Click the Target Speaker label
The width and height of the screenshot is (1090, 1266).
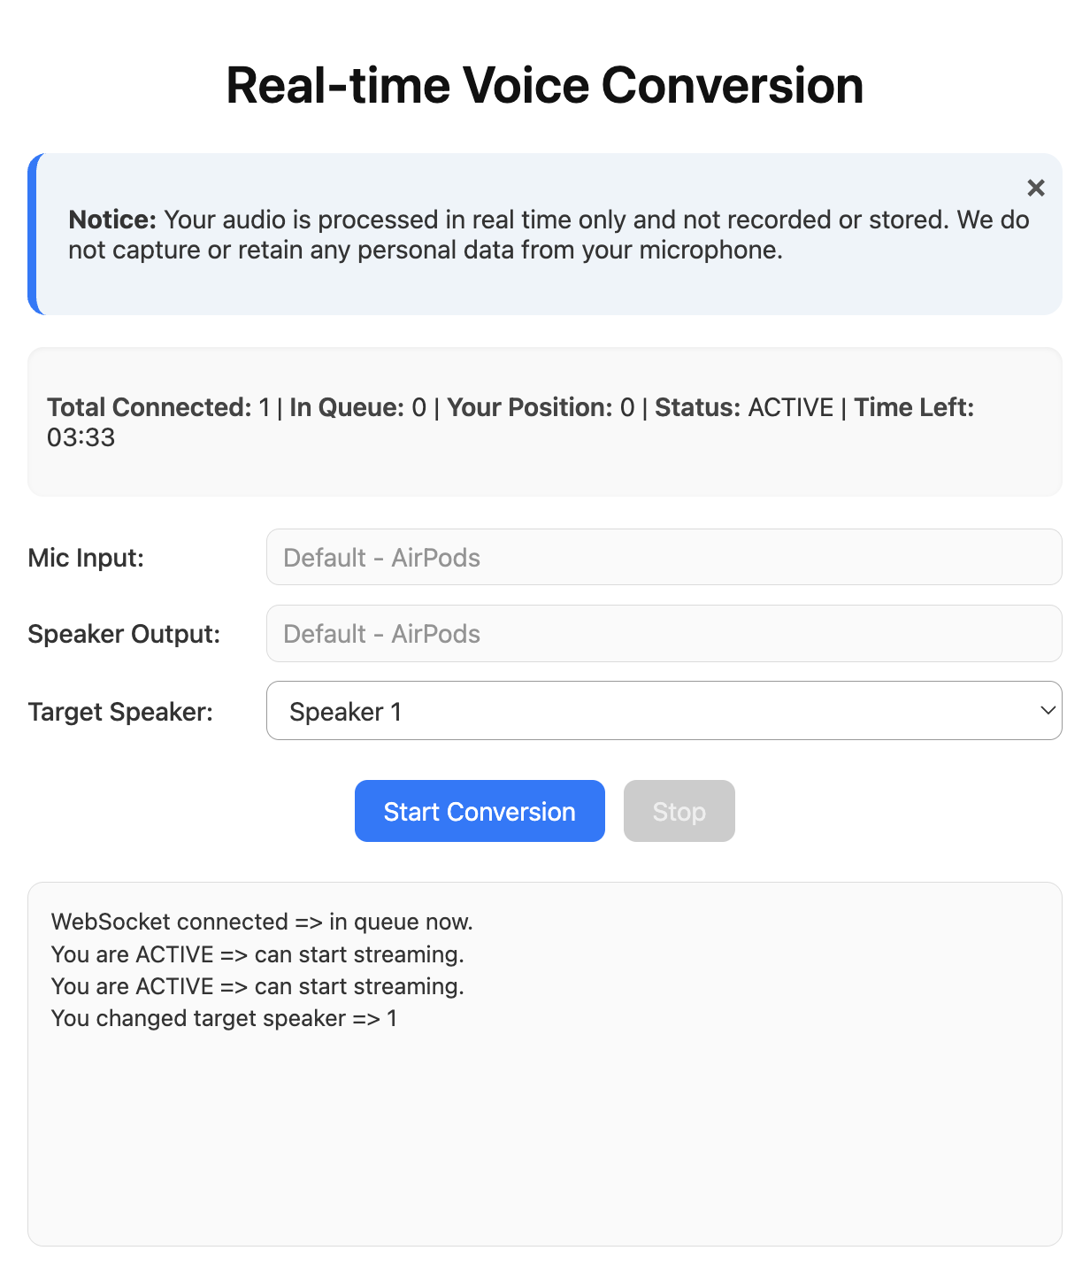click(x=120, y=712)
